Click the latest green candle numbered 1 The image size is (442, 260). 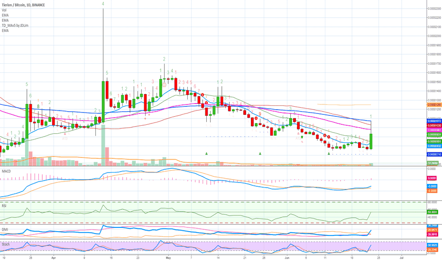(371, 141)
